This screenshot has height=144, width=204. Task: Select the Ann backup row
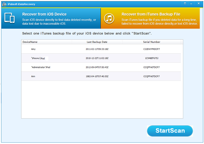[101, 76]
